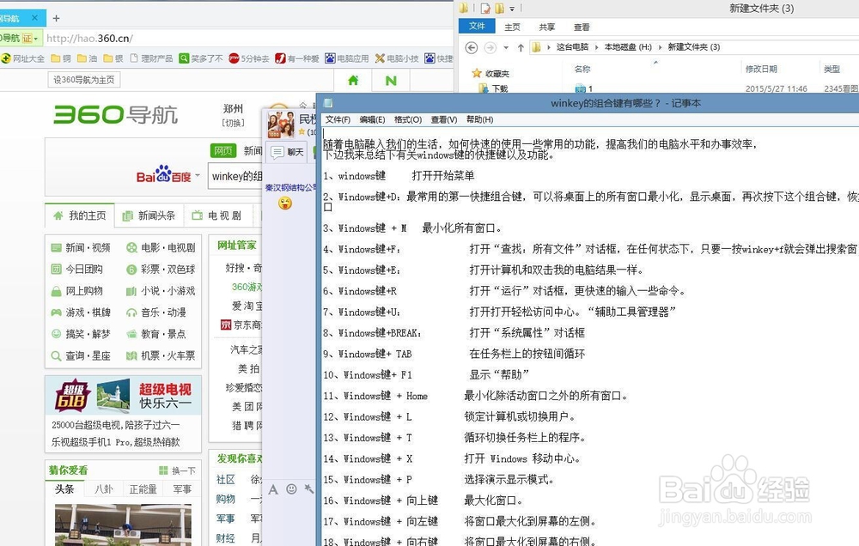Open the 电脑小技 bookmark
This screenshot has height=546, width=859.
397,58
